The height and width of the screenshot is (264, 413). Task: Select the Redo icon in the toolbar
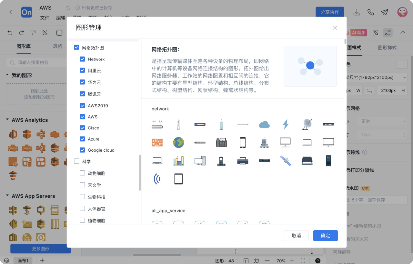(x=21, y=33)
